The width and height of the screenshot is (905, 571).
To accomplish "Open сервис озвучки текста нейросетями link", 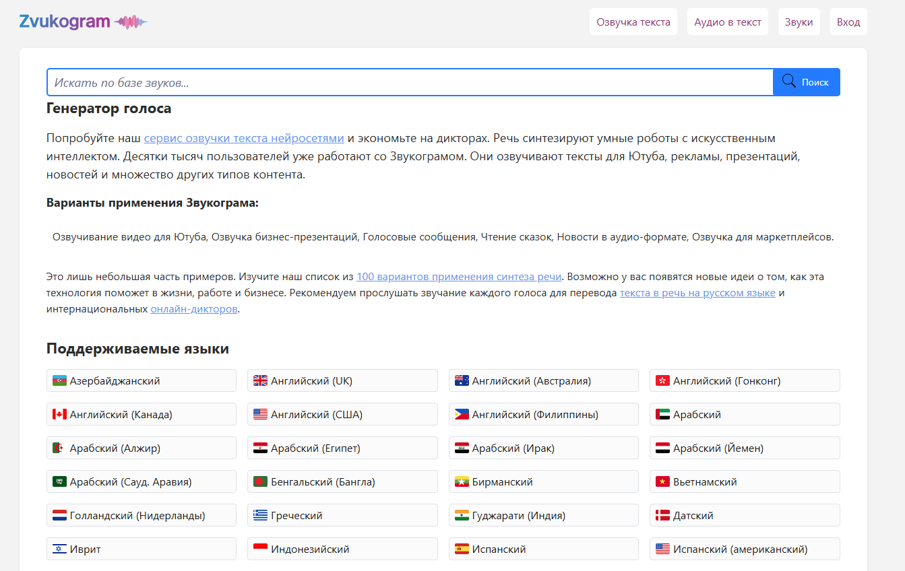I will (x=243, y=138).
